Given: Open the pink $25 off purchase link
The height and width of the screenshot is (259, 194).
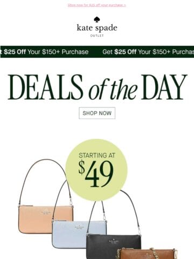Looking at the screenshot, I should click(x=97, y=5).
